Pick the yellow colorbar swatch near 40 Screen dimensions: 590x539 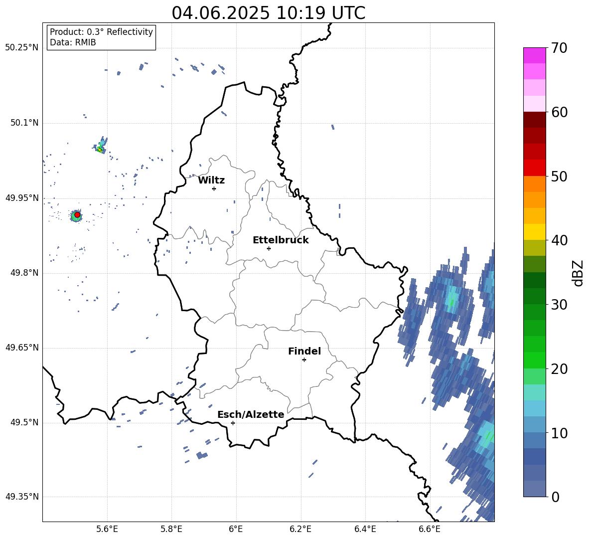point(534,232)
